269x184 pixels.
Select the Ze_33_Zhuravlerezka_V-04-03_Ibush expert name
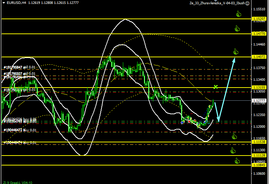(217, 3)
